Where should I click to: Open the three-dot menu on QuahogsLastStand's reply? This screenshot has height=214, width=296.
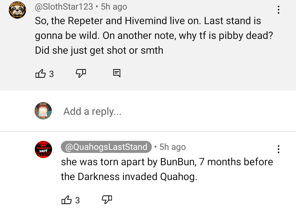click(278, 149)
